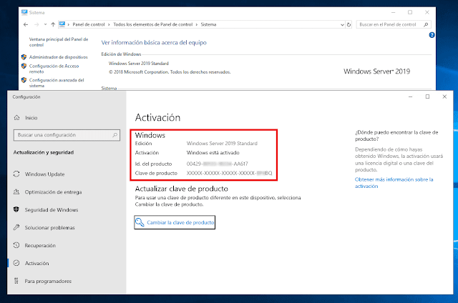Click Windows Server 2019 Standard in Sistema window
Viewport: 458px width, 303px height.
point(139,64)
